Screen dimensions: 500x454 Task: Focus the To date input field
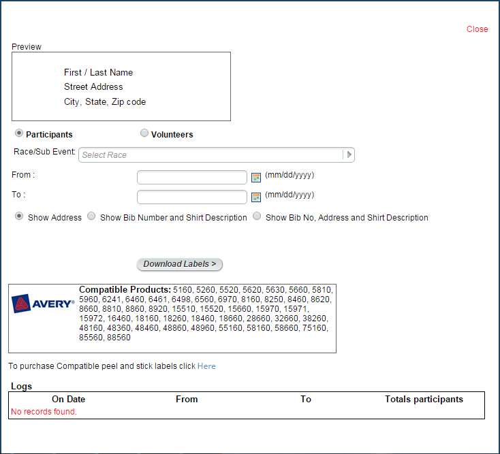[x=191, y=197]
